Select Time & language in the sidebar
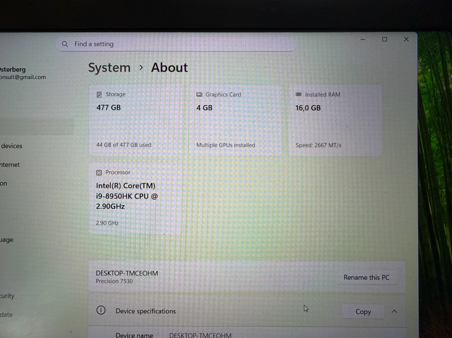This screenshot has width=452, height=338. point(7,240)
